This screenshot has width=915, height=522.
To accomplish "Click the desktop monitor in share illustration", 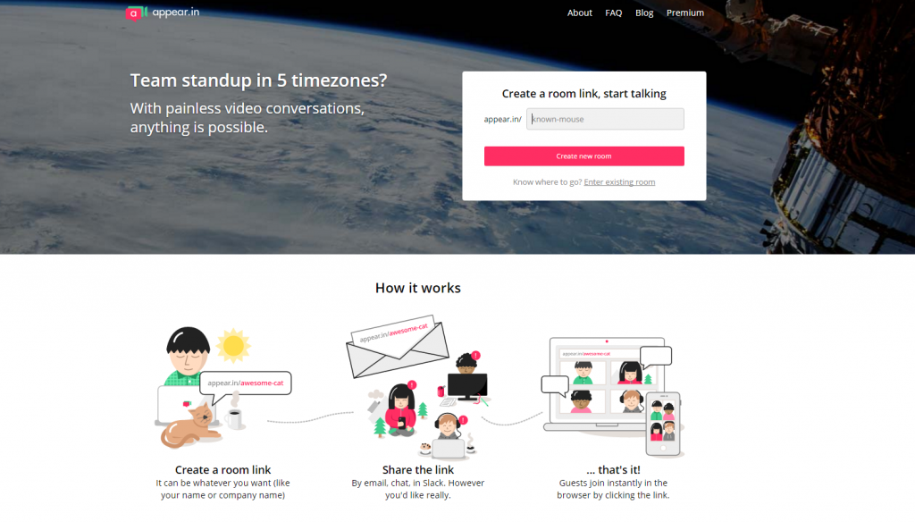I will tap(467, 387).
